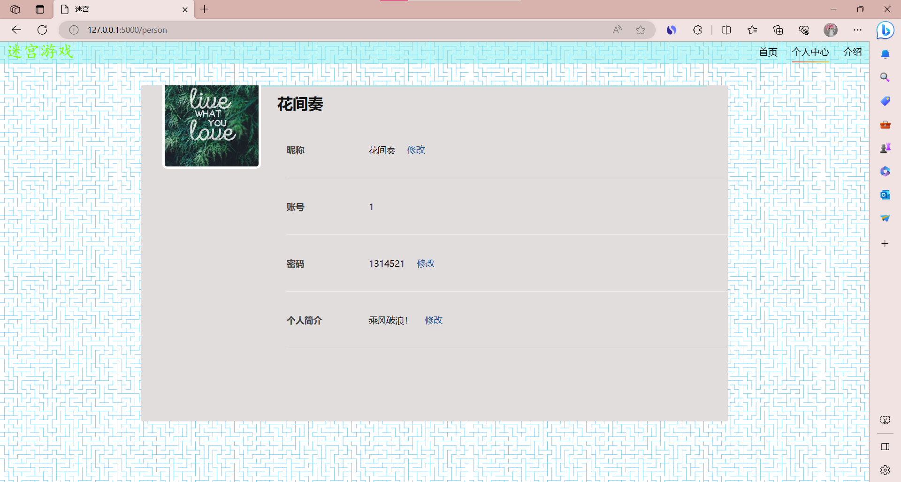This screenshot has height=482, width=901.
Task: Open Outlook in sidebar
Action: [885, 195]
